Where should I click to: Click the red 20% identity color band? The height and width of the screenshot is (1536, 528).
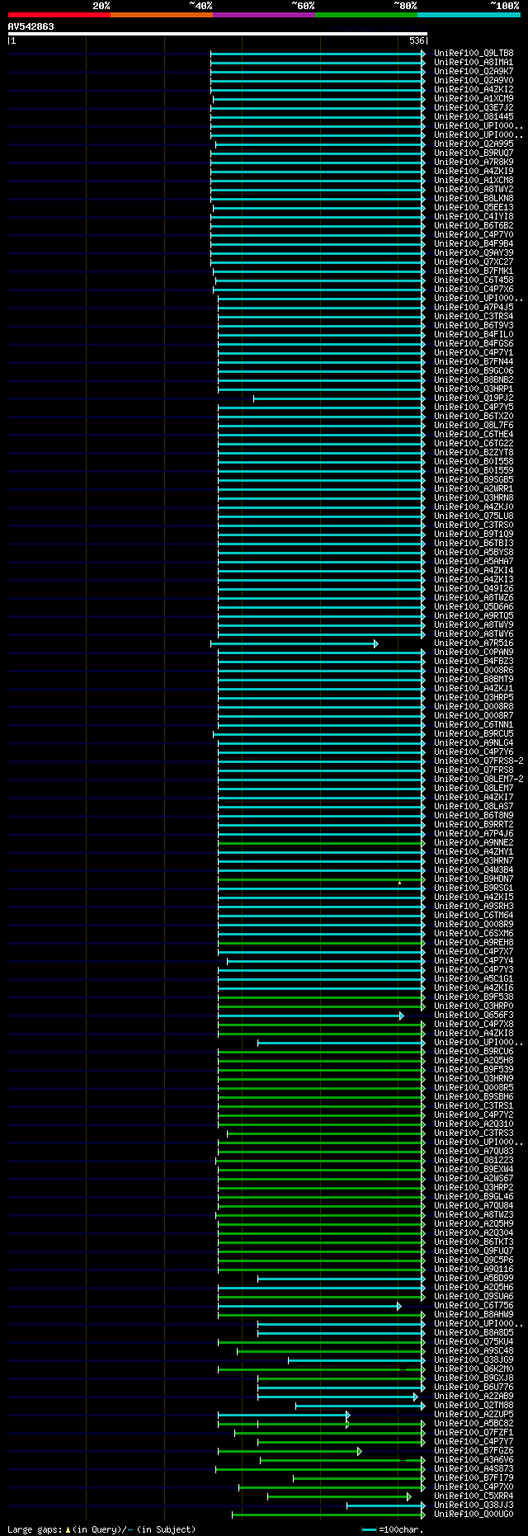click(x=59, y=15)
